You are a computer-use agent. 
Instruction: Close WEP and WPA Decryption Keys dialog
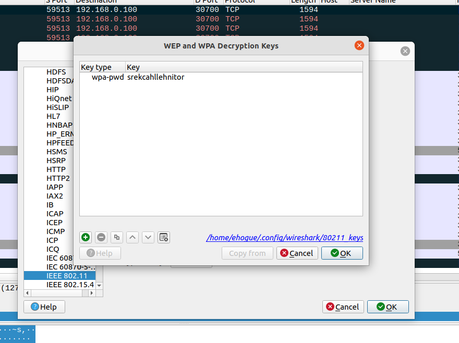pos(359,45)
